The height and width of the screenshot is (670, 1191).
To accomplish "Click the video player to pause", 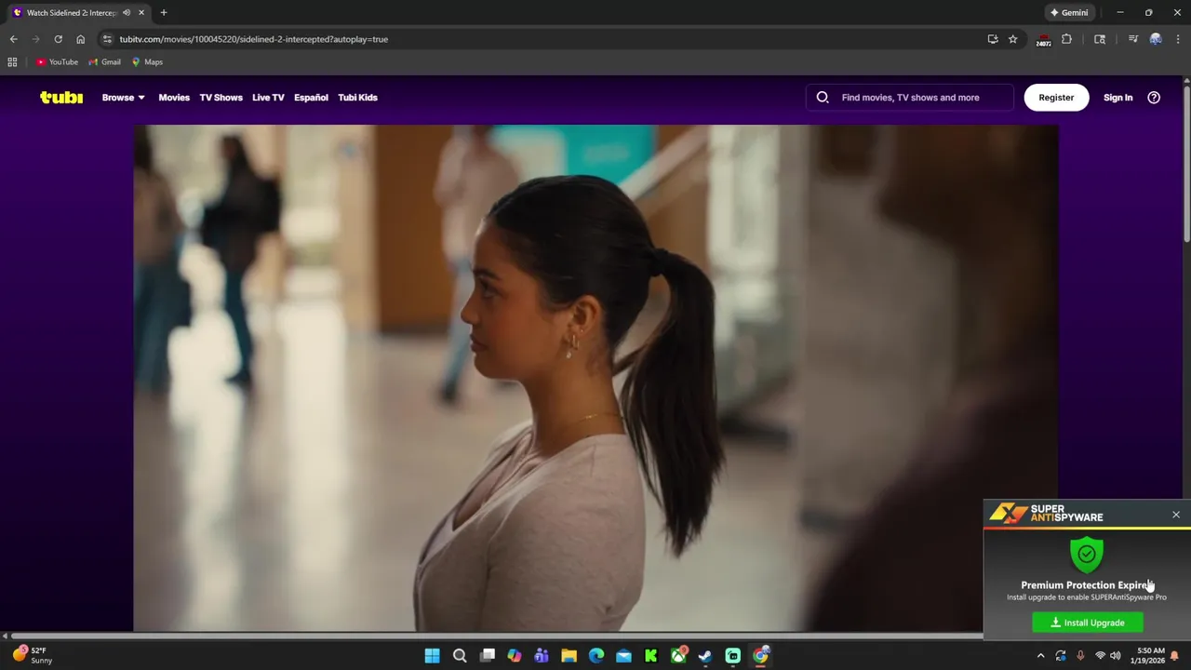I will tap(595, 378).
